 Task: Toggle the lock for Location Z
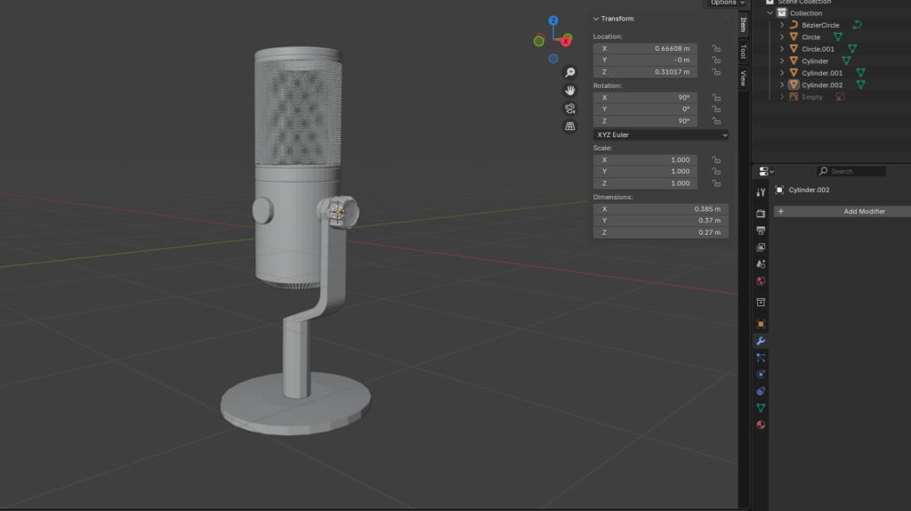[716, 72]
